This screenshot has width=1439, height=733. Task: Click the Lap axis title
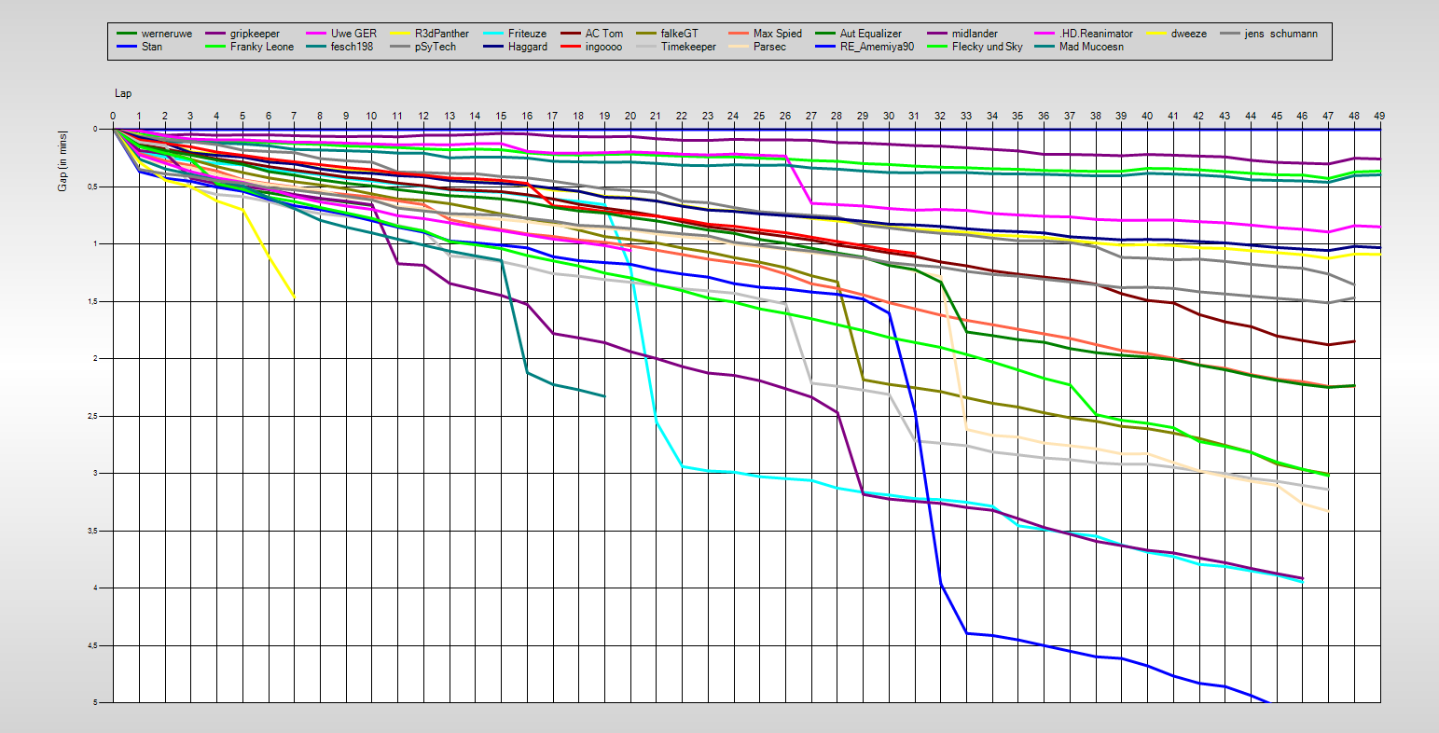tap(123, 94)
